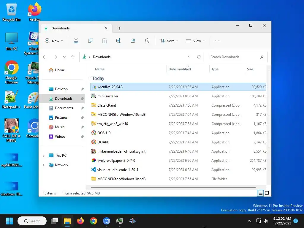Image resolution: width=304 pixels, height=228 pixels.
Task: Click the Share icon in toolbar
Action: [133, 41]
